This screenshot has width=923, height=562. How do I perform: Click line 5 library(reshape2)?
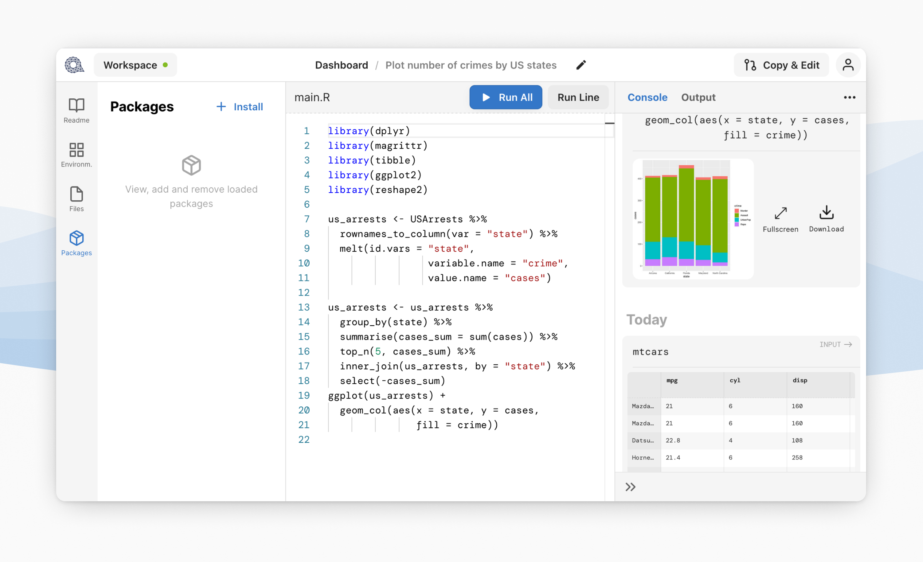(x=377, y=190)
